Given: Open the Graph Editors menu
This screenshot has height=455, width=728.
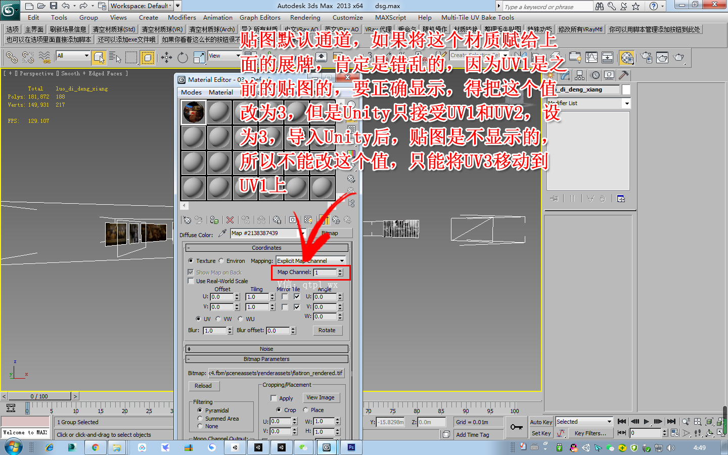Looking at the screenshot, I should click(x=260, y=17).
